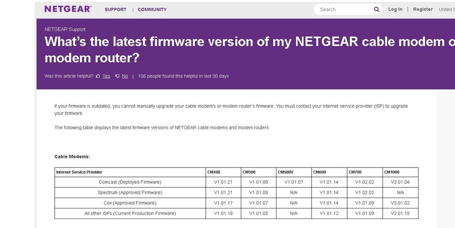Click the search magnifier icon
Viewport: 455px width, 228px height.
tap(377, 9)
